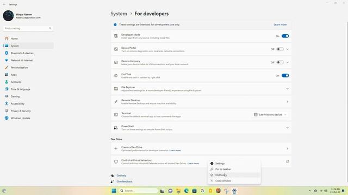Open Personalisation settings
Viewport: 348px width, 195px height.
[28, 68]
